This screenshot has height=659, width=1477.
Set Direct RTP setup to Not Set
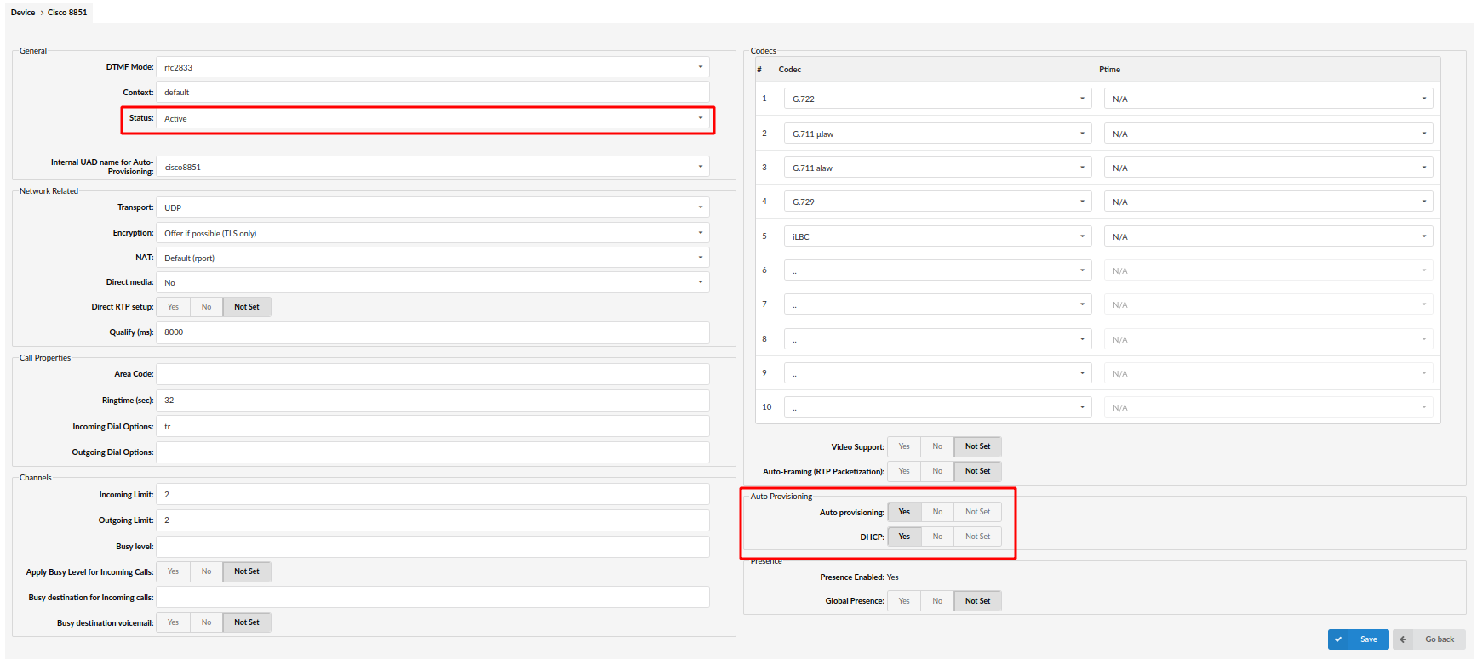click(247, 307)
